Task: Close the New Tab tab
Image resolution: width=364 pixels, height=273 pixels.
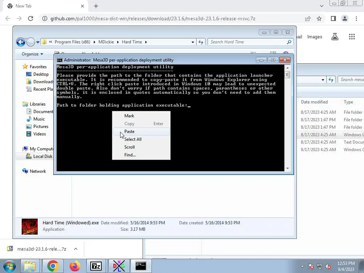Action: tap(82, 6)
